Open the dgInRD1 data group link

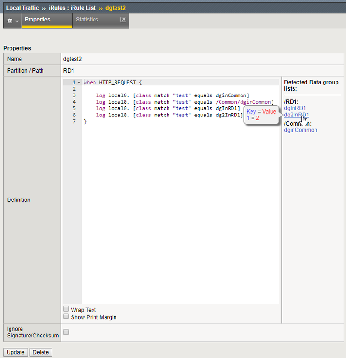(295, 108)
